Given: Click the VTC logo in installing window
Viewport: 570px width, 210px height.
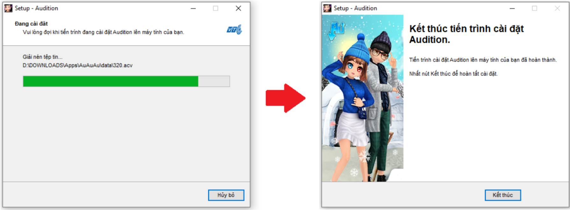Looking at the screenshot, I should tap(234, 30).
